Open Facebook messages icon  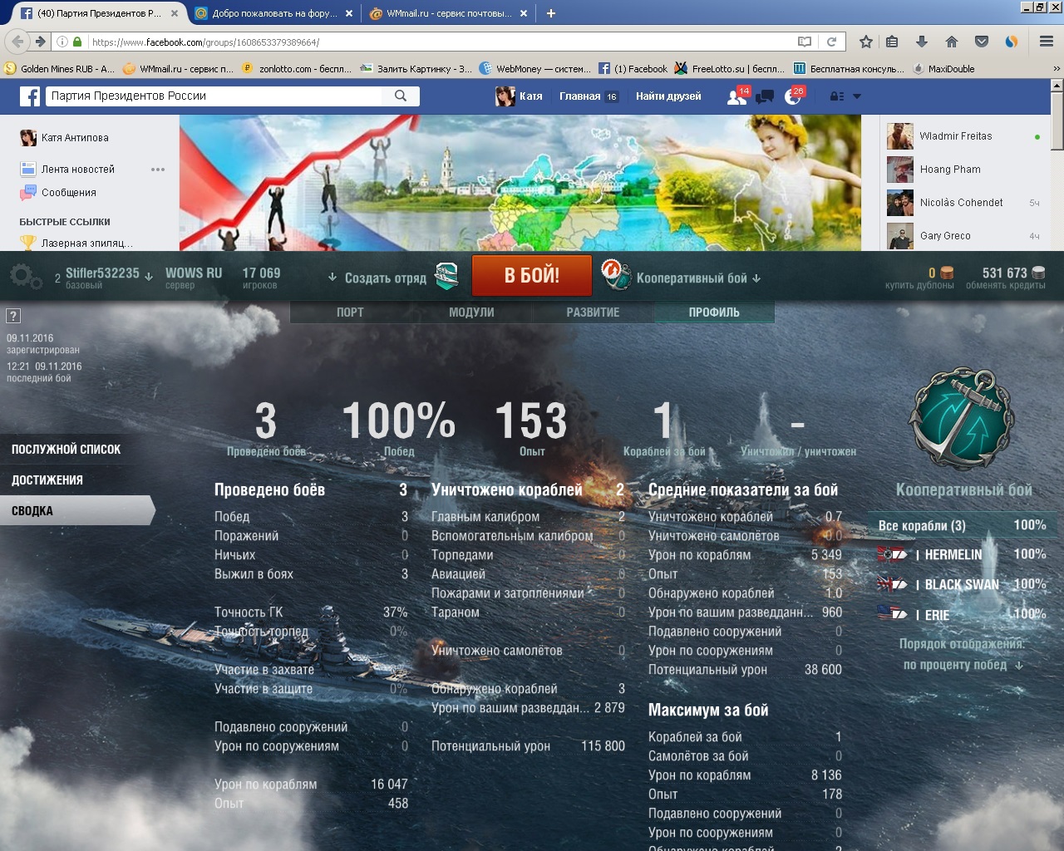(x=765, y=96)
